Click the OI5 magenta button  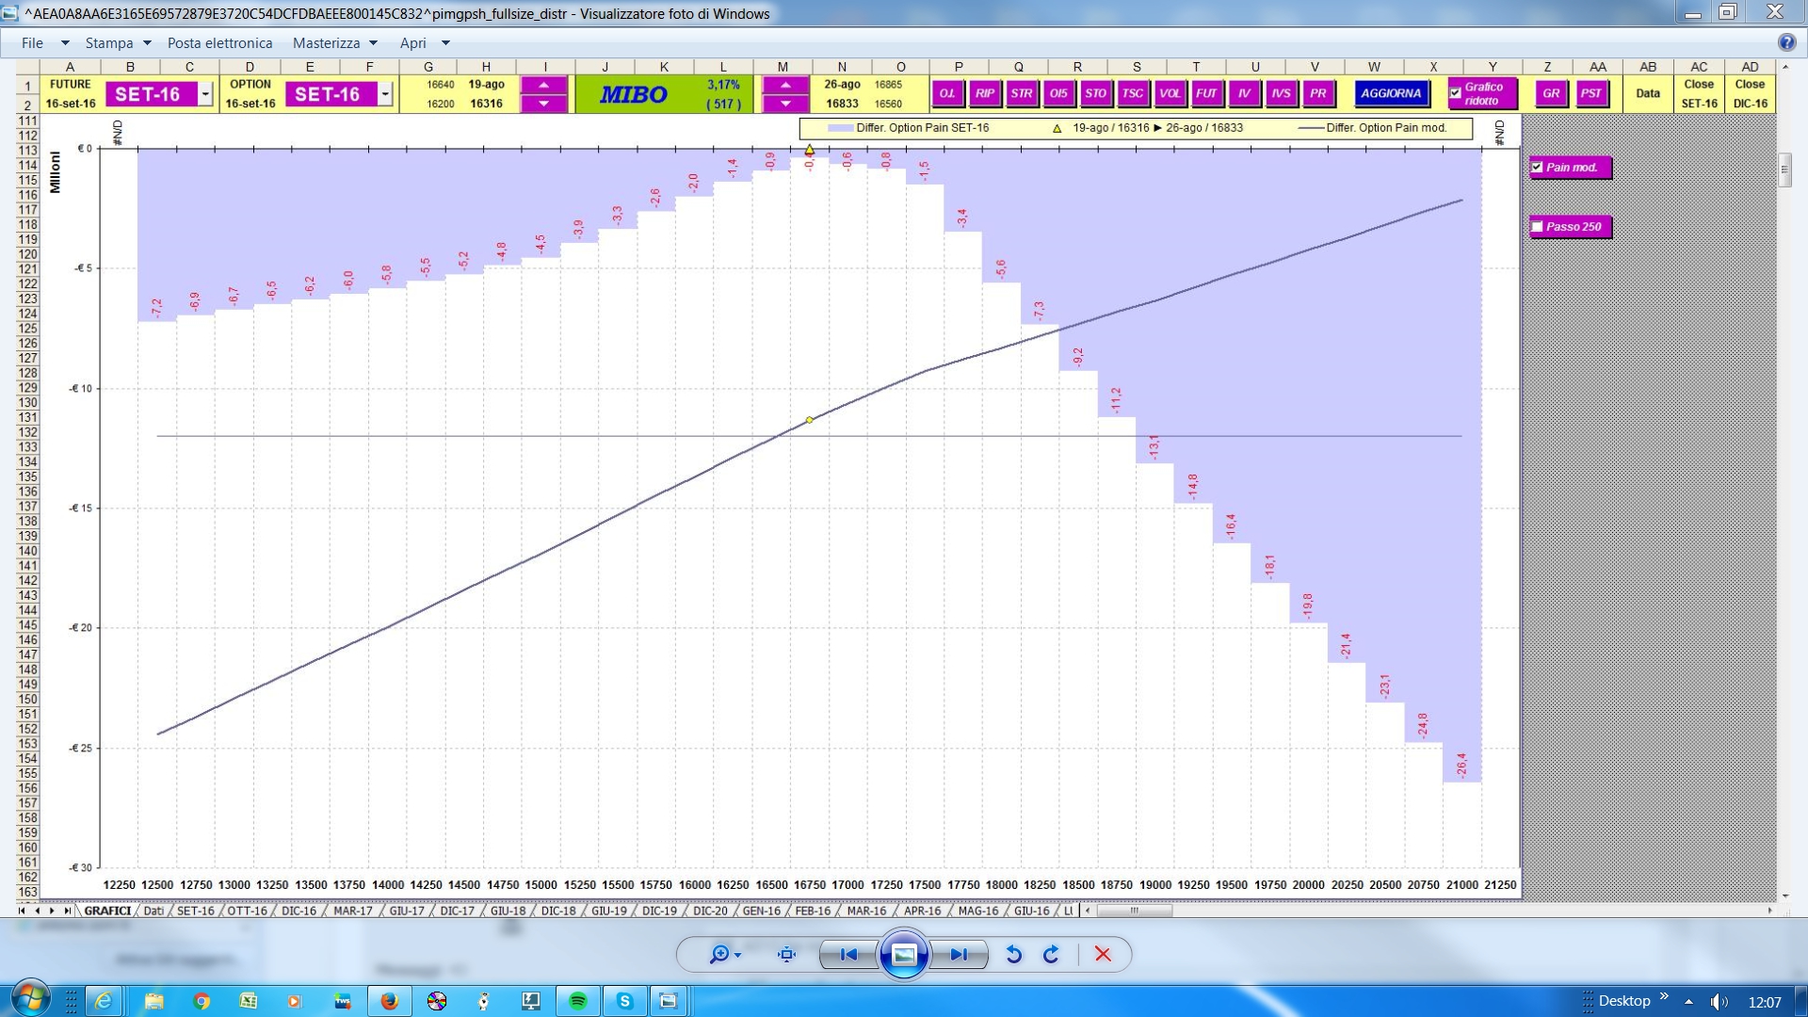(x=1058, y=93)
